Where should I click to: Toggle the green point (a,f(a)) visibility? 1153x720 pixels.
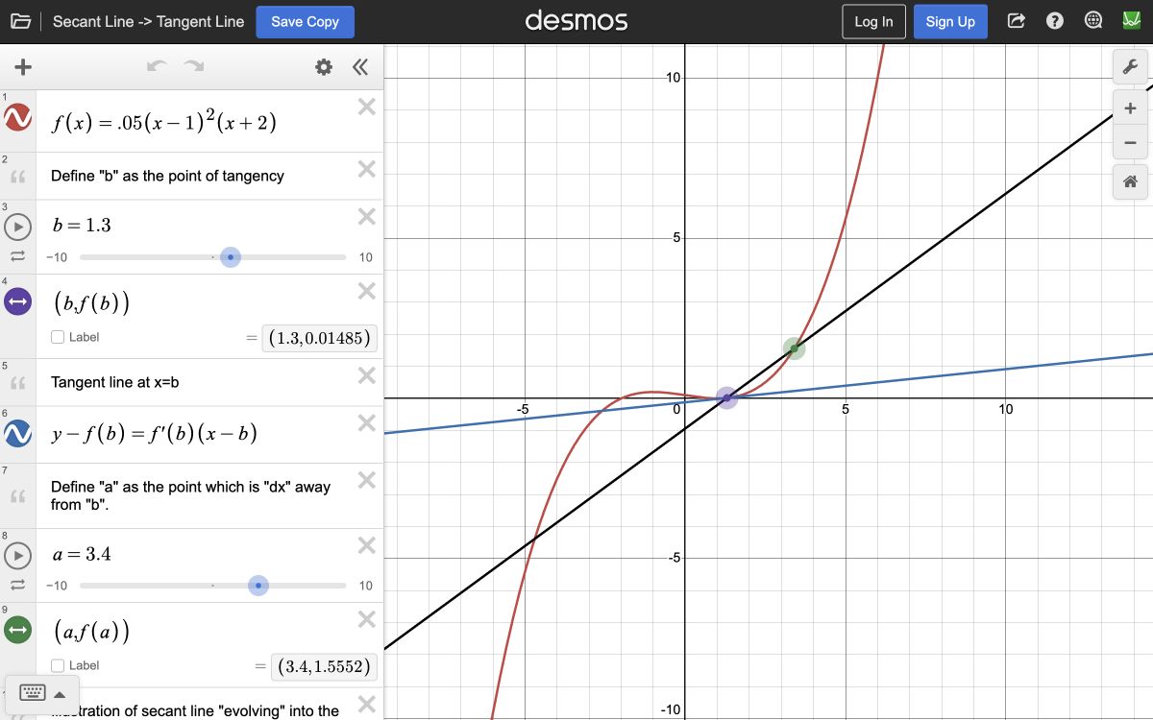coord(18,631)
